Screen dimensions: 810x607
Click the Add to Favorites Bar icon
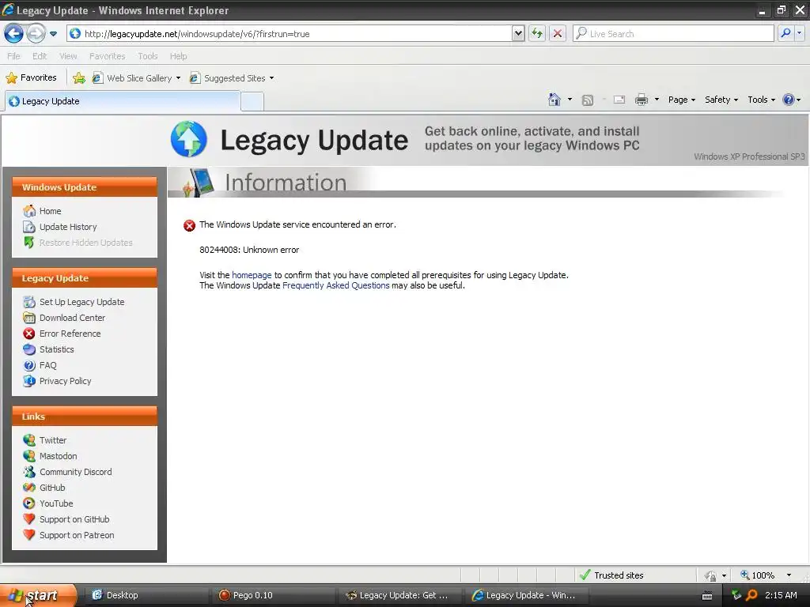coord(79,78)
